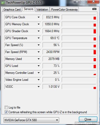Open the Validation tab
100x125 pixels.
pos(42,10)
